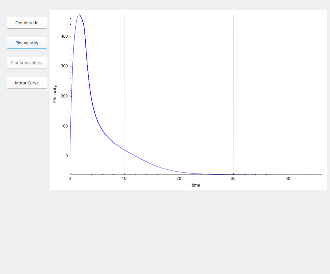Click the 100 tick label on y-axis
Viewport: 330px width, 274px height.
coord(64,126)
